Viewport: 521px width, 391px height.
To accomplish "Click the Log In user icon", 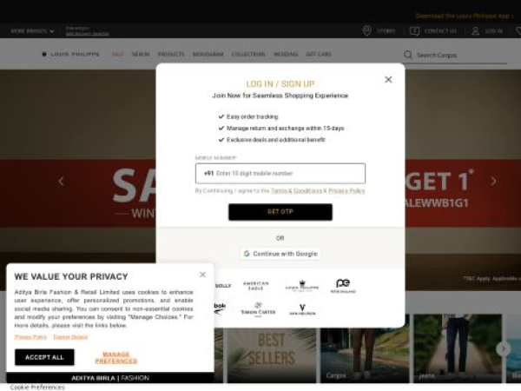I will pos(476,31).
